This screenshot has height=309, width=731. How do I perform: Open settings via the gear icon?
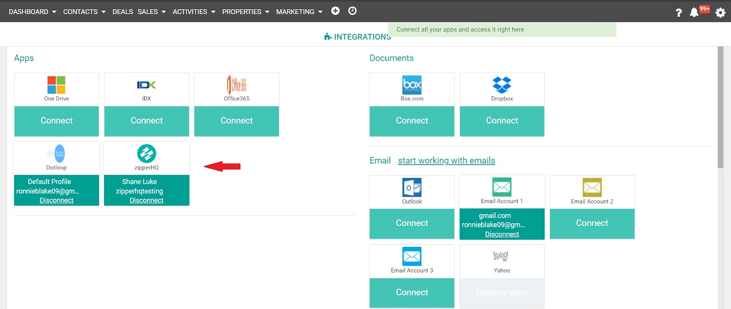point(720,12)
